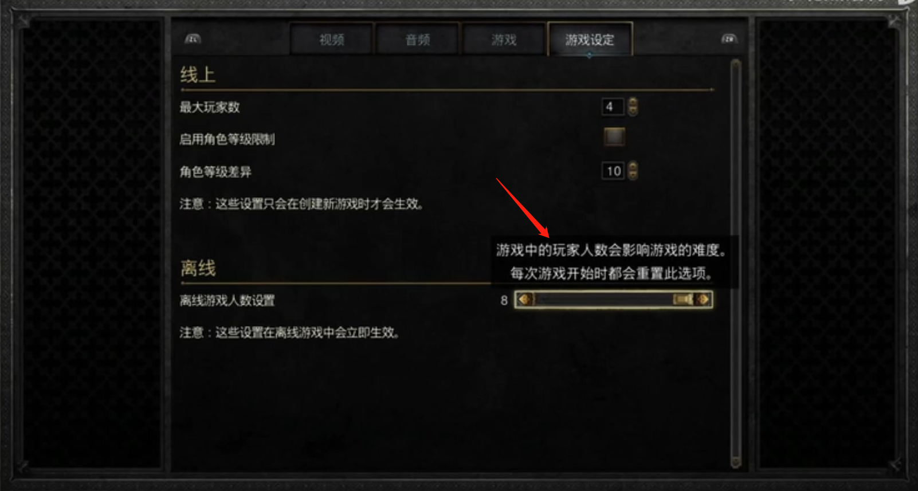This screenshot has height=491, width=918.
Task: Click the vertical scrollbar of the settings panel
Action: pyautogui.click(x=736, y=264)
